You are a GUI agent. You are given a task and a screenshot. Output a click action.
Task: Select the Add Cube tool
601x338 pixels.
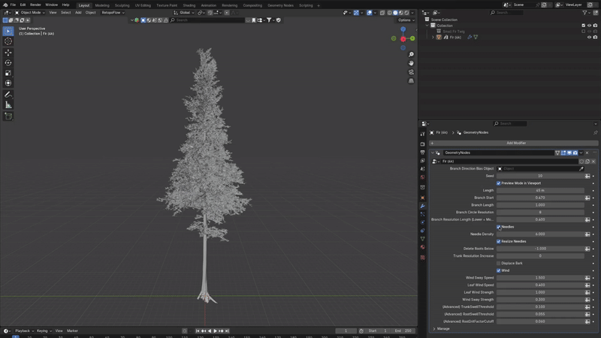(x=8, y=116)
